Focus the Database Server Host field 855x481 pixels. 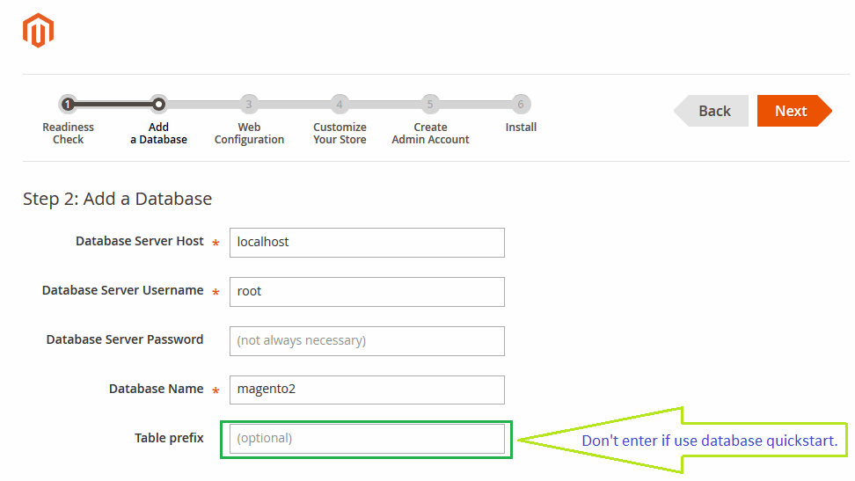[x=367, y=243]
